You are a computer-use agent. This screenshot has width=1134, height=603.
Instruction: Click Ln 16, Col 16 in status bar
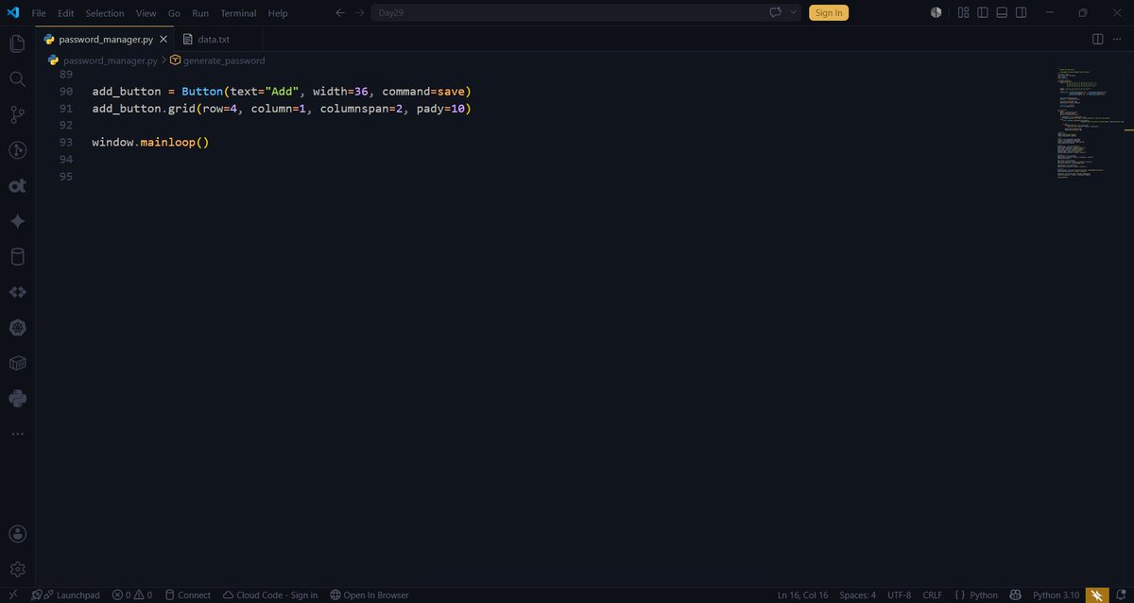click(x=802, y=594)
